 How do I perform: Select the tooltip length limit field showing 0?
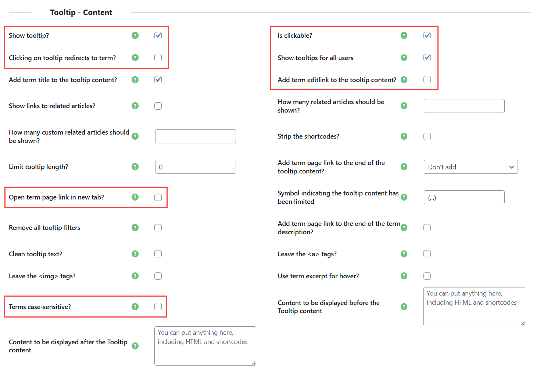pos(195,166)
